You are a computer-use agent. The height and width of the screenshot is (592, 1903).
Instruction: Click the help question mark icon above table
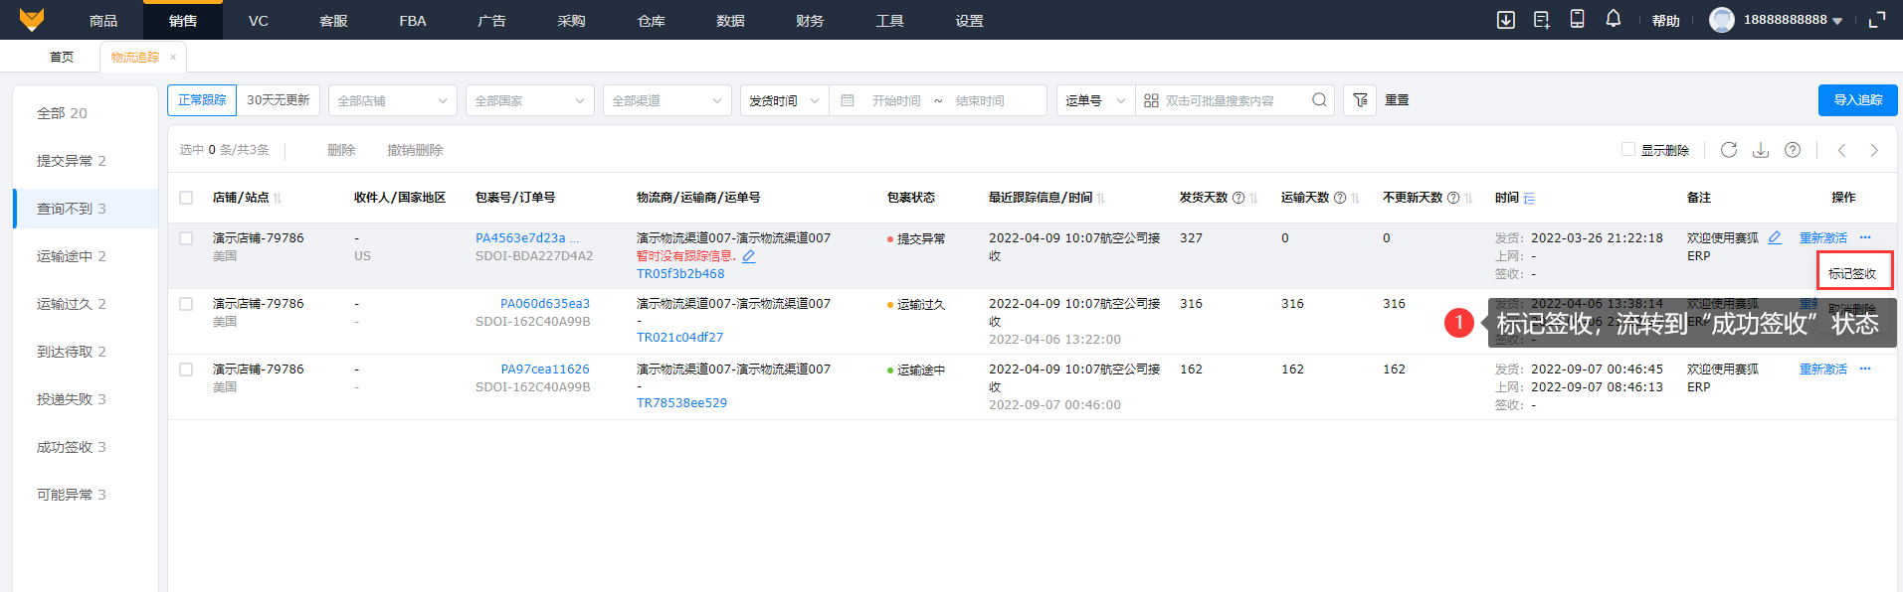point(1793,150)
